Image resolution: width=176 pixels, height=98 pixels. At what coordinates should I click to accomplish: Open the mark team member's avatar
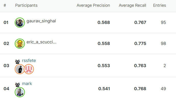(20, 92)
